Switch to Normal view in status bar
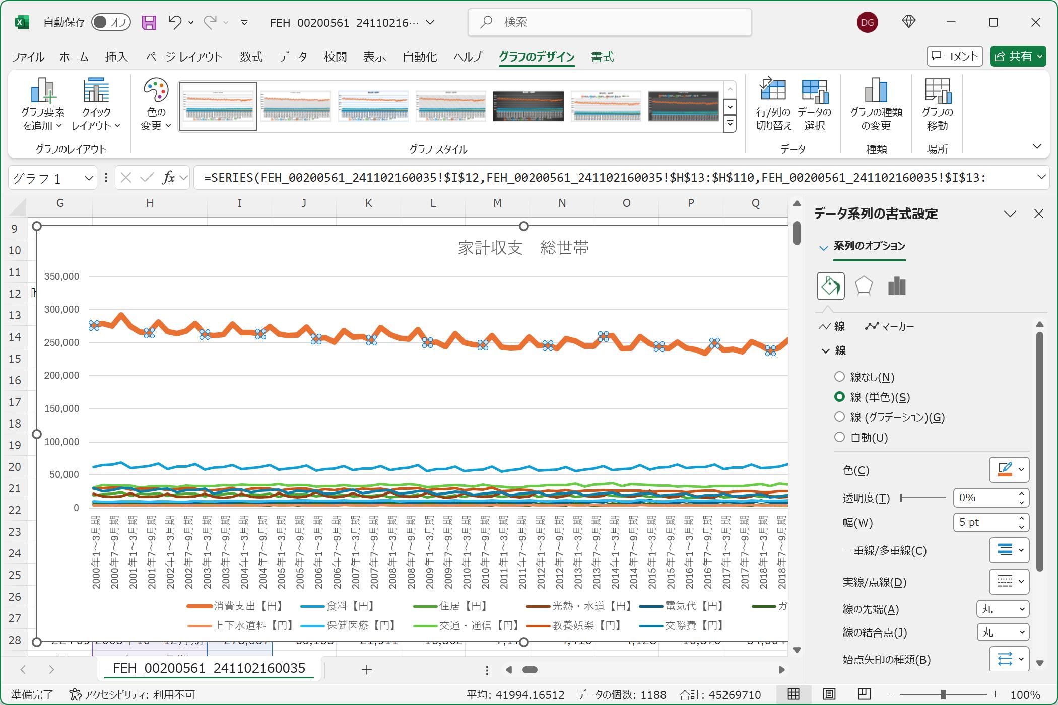 (x=793, y=695)
